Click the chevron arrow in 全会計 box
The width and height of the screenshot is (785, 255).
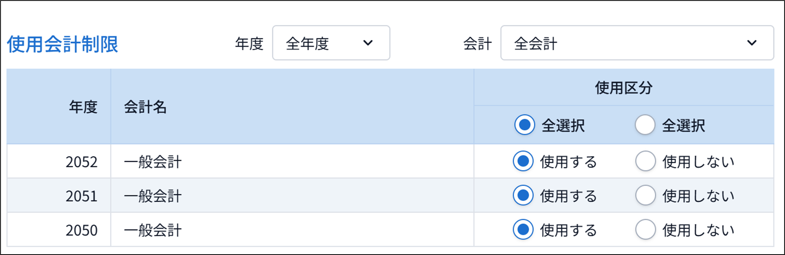point(752,43)
